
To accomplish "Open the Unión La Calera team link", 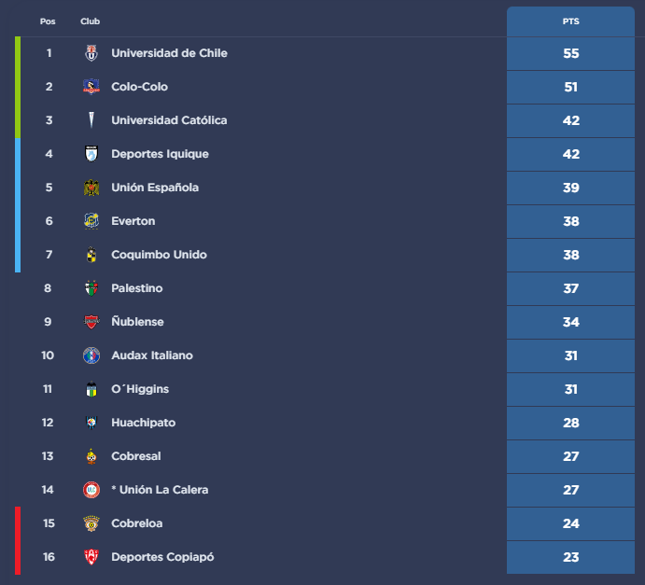I will click(x=160, y=490).
